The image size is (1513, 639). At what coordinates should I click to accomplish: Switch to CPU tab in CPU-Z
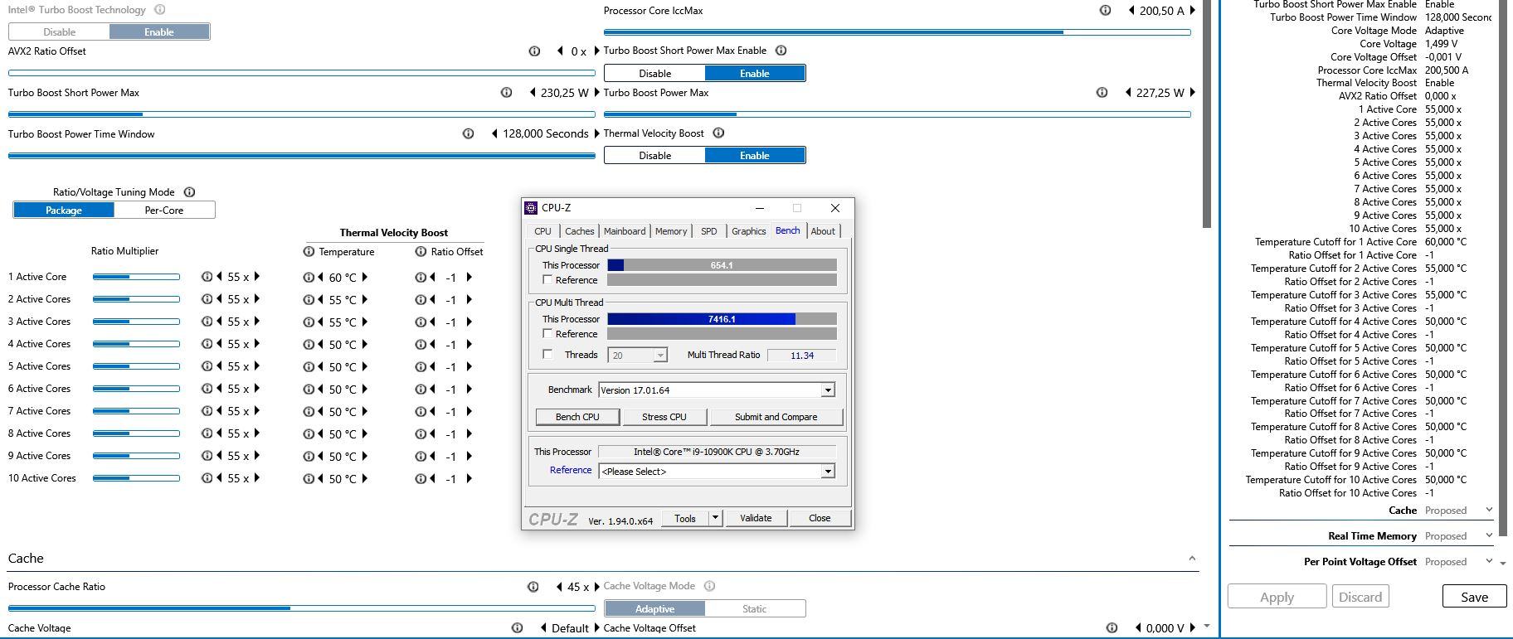click(x=542, y=231)
